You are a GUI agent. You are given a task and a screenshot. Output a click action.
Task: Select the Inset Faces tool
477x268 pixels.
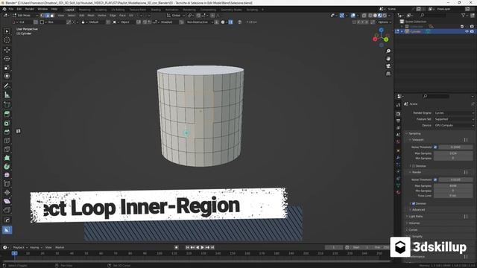(7, 123)
